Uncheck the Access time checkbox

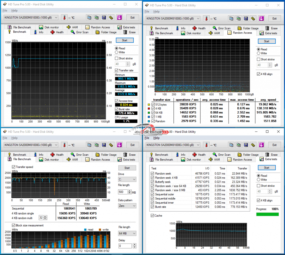[x=117, y=101]
